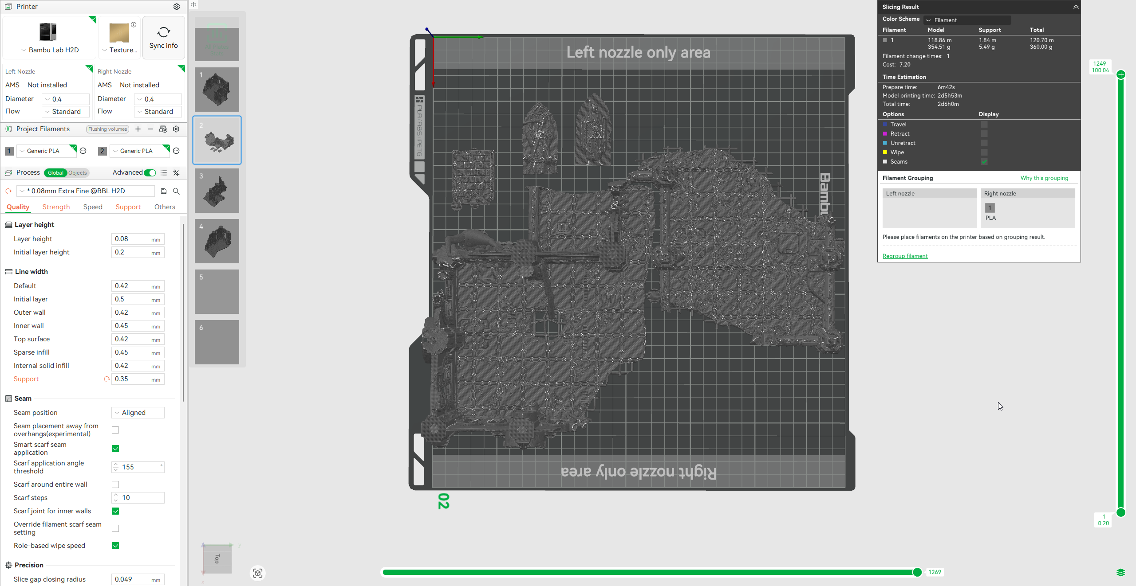Image resolution: width=1136 pixels, height=586 pixels.
Task: Open Color Scheme Filament dropdown
Action: point(967,20)
